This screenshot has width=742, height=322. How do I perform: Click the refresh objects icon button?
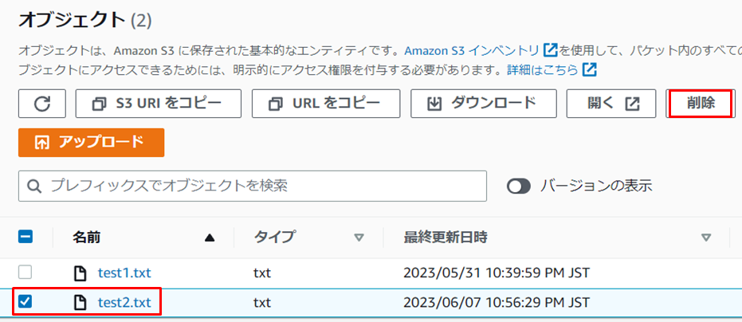coord(42,104)
